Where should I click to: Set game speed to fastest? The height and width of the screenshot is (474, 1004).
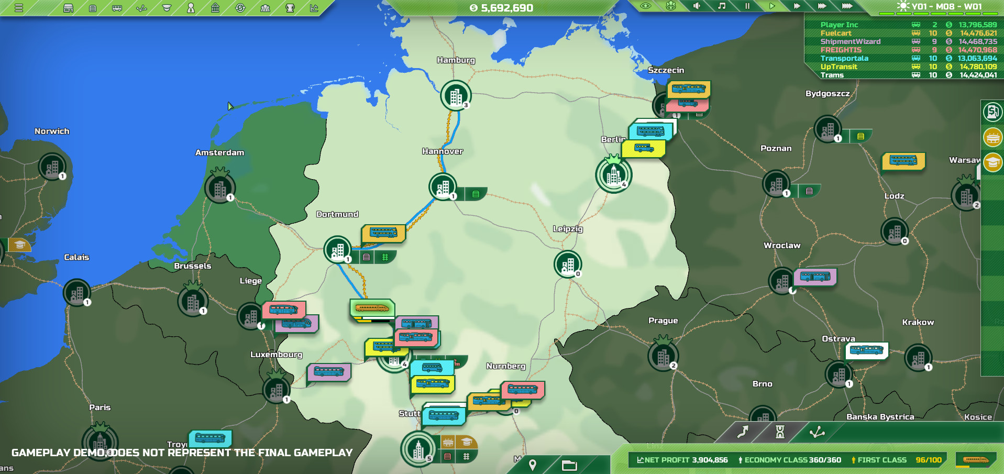(x=847, y=6)
